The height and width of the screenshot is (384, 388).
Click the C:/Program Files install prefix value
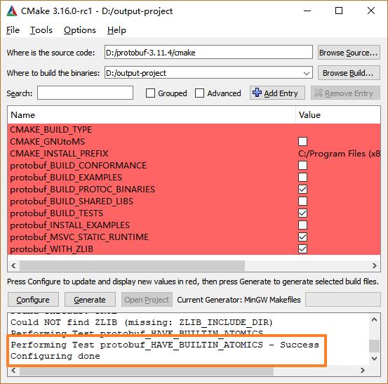tap(339, 154)
